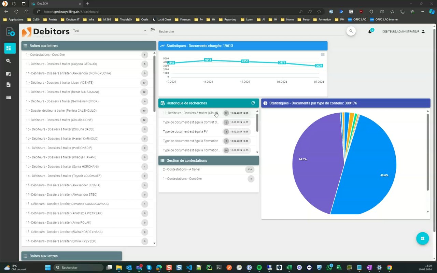Viewport: 437px width, 273px height.
Task: Click the add file icon in sidebar
Action: point(9,85)
